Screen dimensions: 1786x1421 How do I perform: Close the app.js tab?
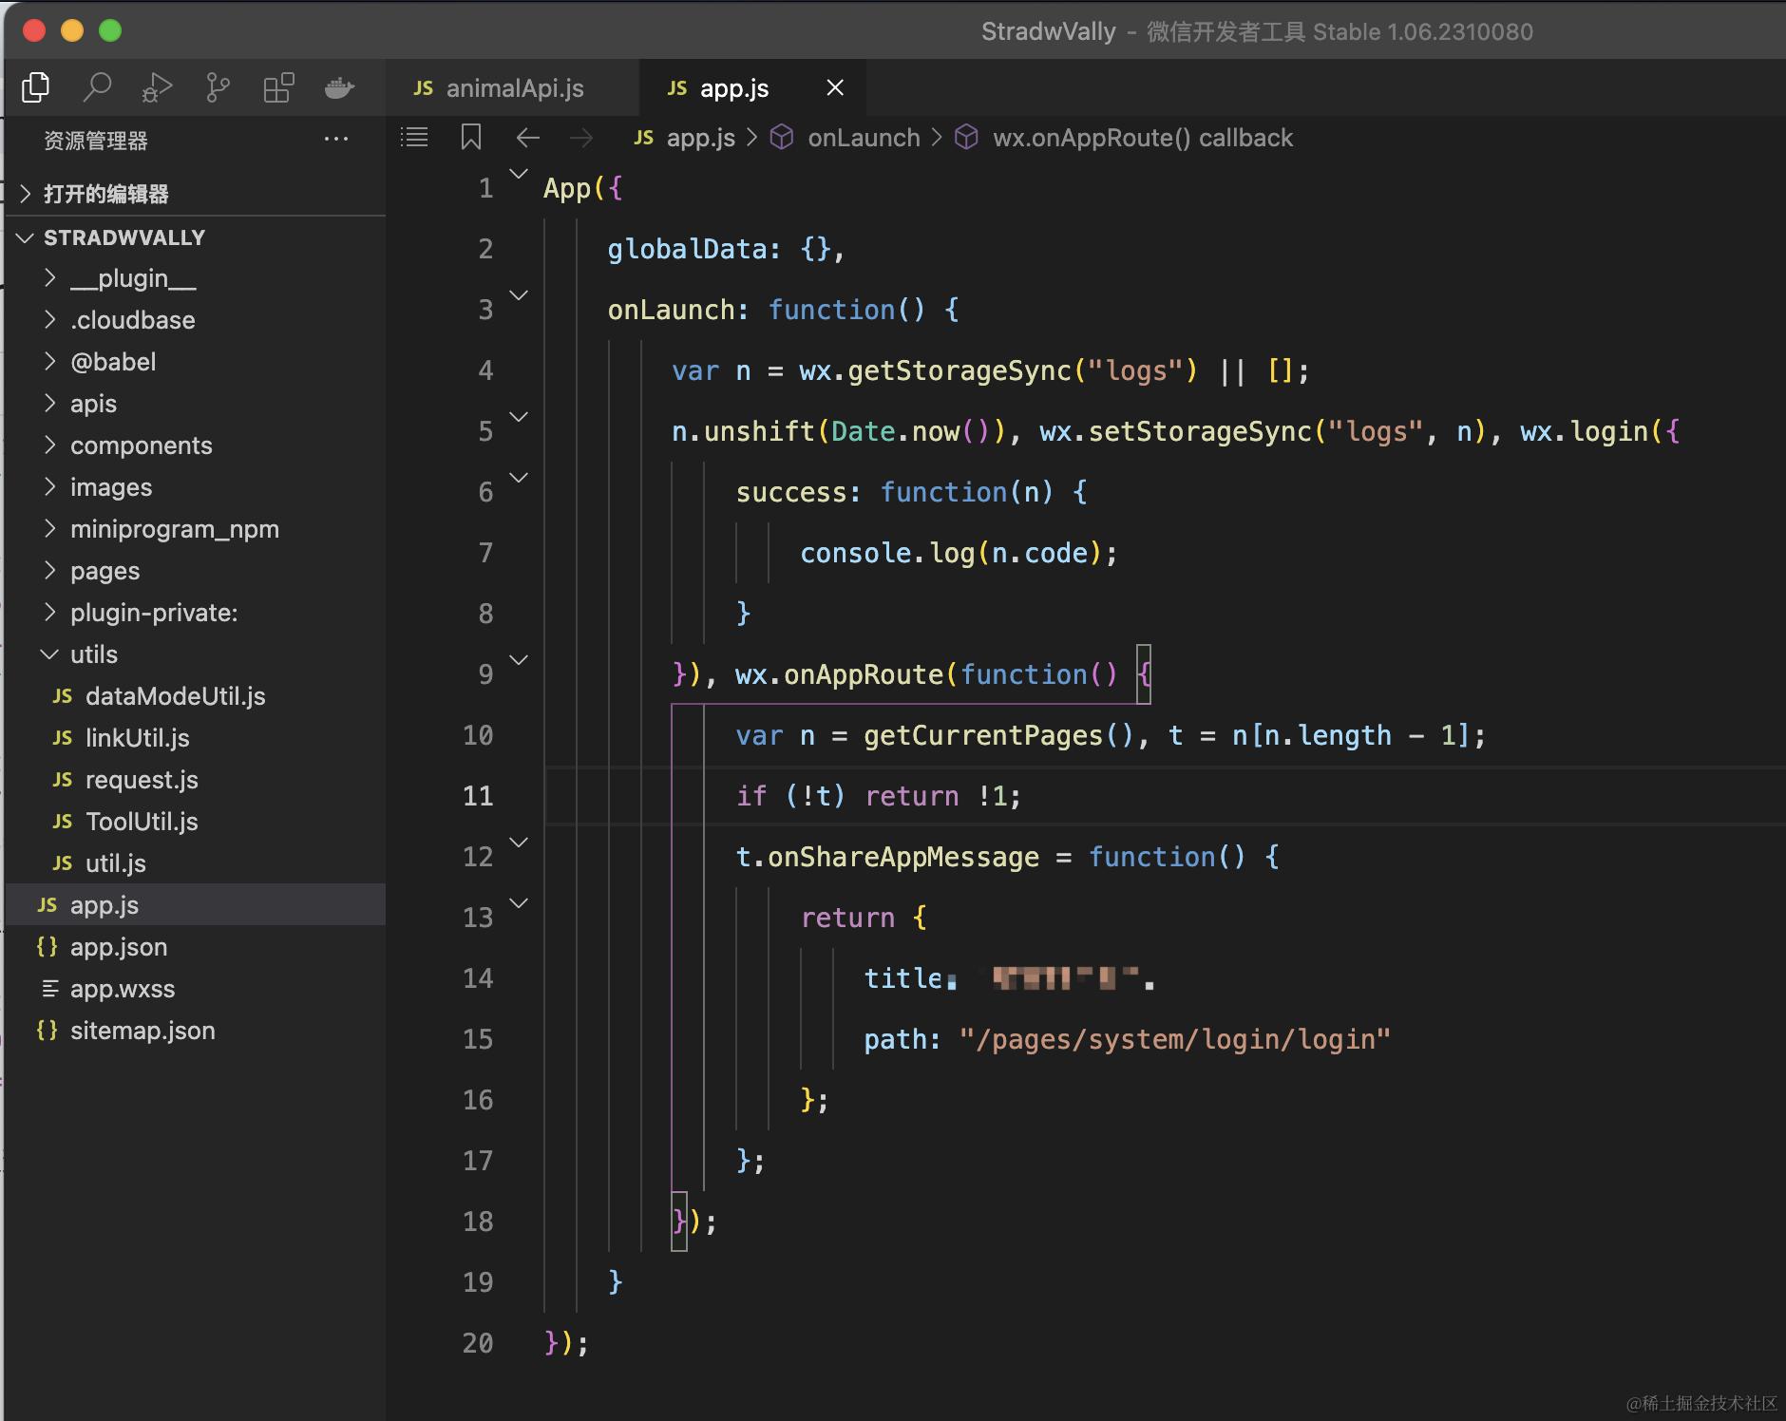pos(835,88)
